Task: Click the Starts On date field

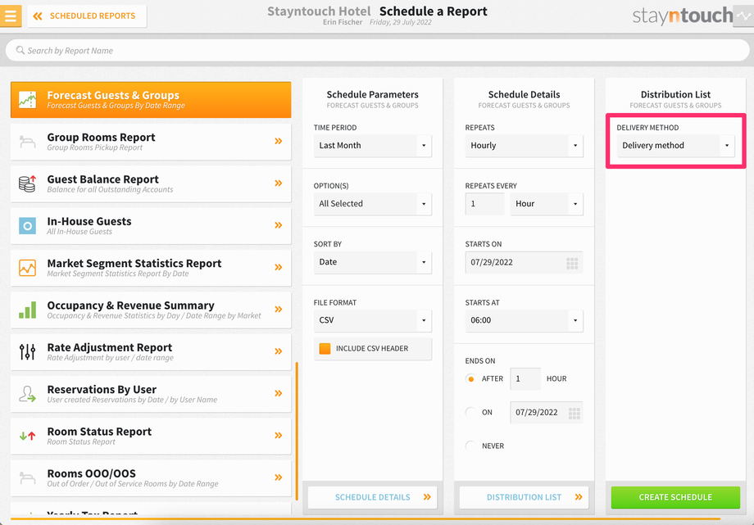Action: coord(525,262)
